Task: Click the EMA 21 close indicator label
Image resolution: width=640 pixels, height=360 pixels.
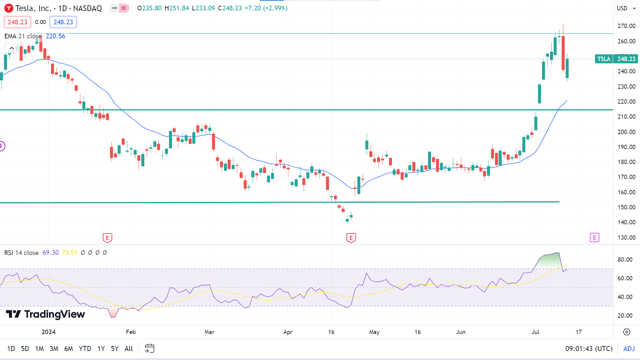Action: click(23, 36)
